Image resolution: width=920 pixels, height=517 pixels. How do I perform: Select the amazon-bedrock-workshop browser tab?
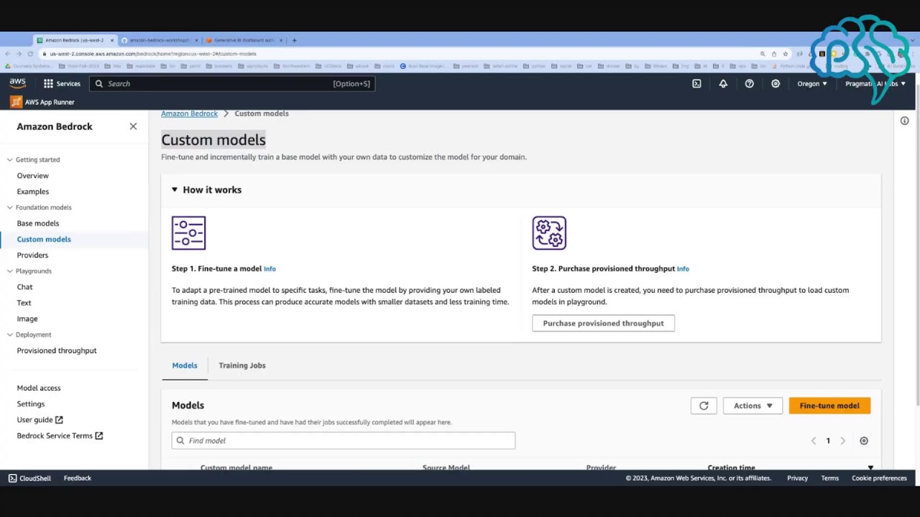tap(160, 40)
